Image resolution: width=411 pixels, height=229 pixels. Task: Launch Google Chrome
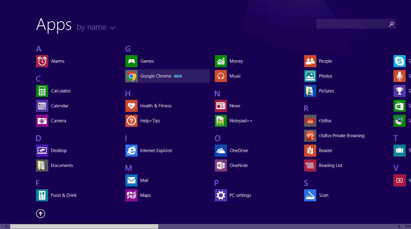click(167, 76)
